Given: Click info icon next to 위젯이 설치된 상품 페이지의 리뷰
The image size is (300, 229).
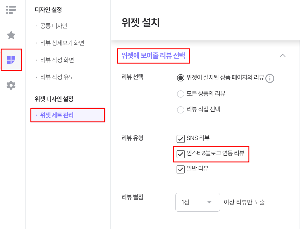Looking at the screenshot, I should [x=270, y=78].
